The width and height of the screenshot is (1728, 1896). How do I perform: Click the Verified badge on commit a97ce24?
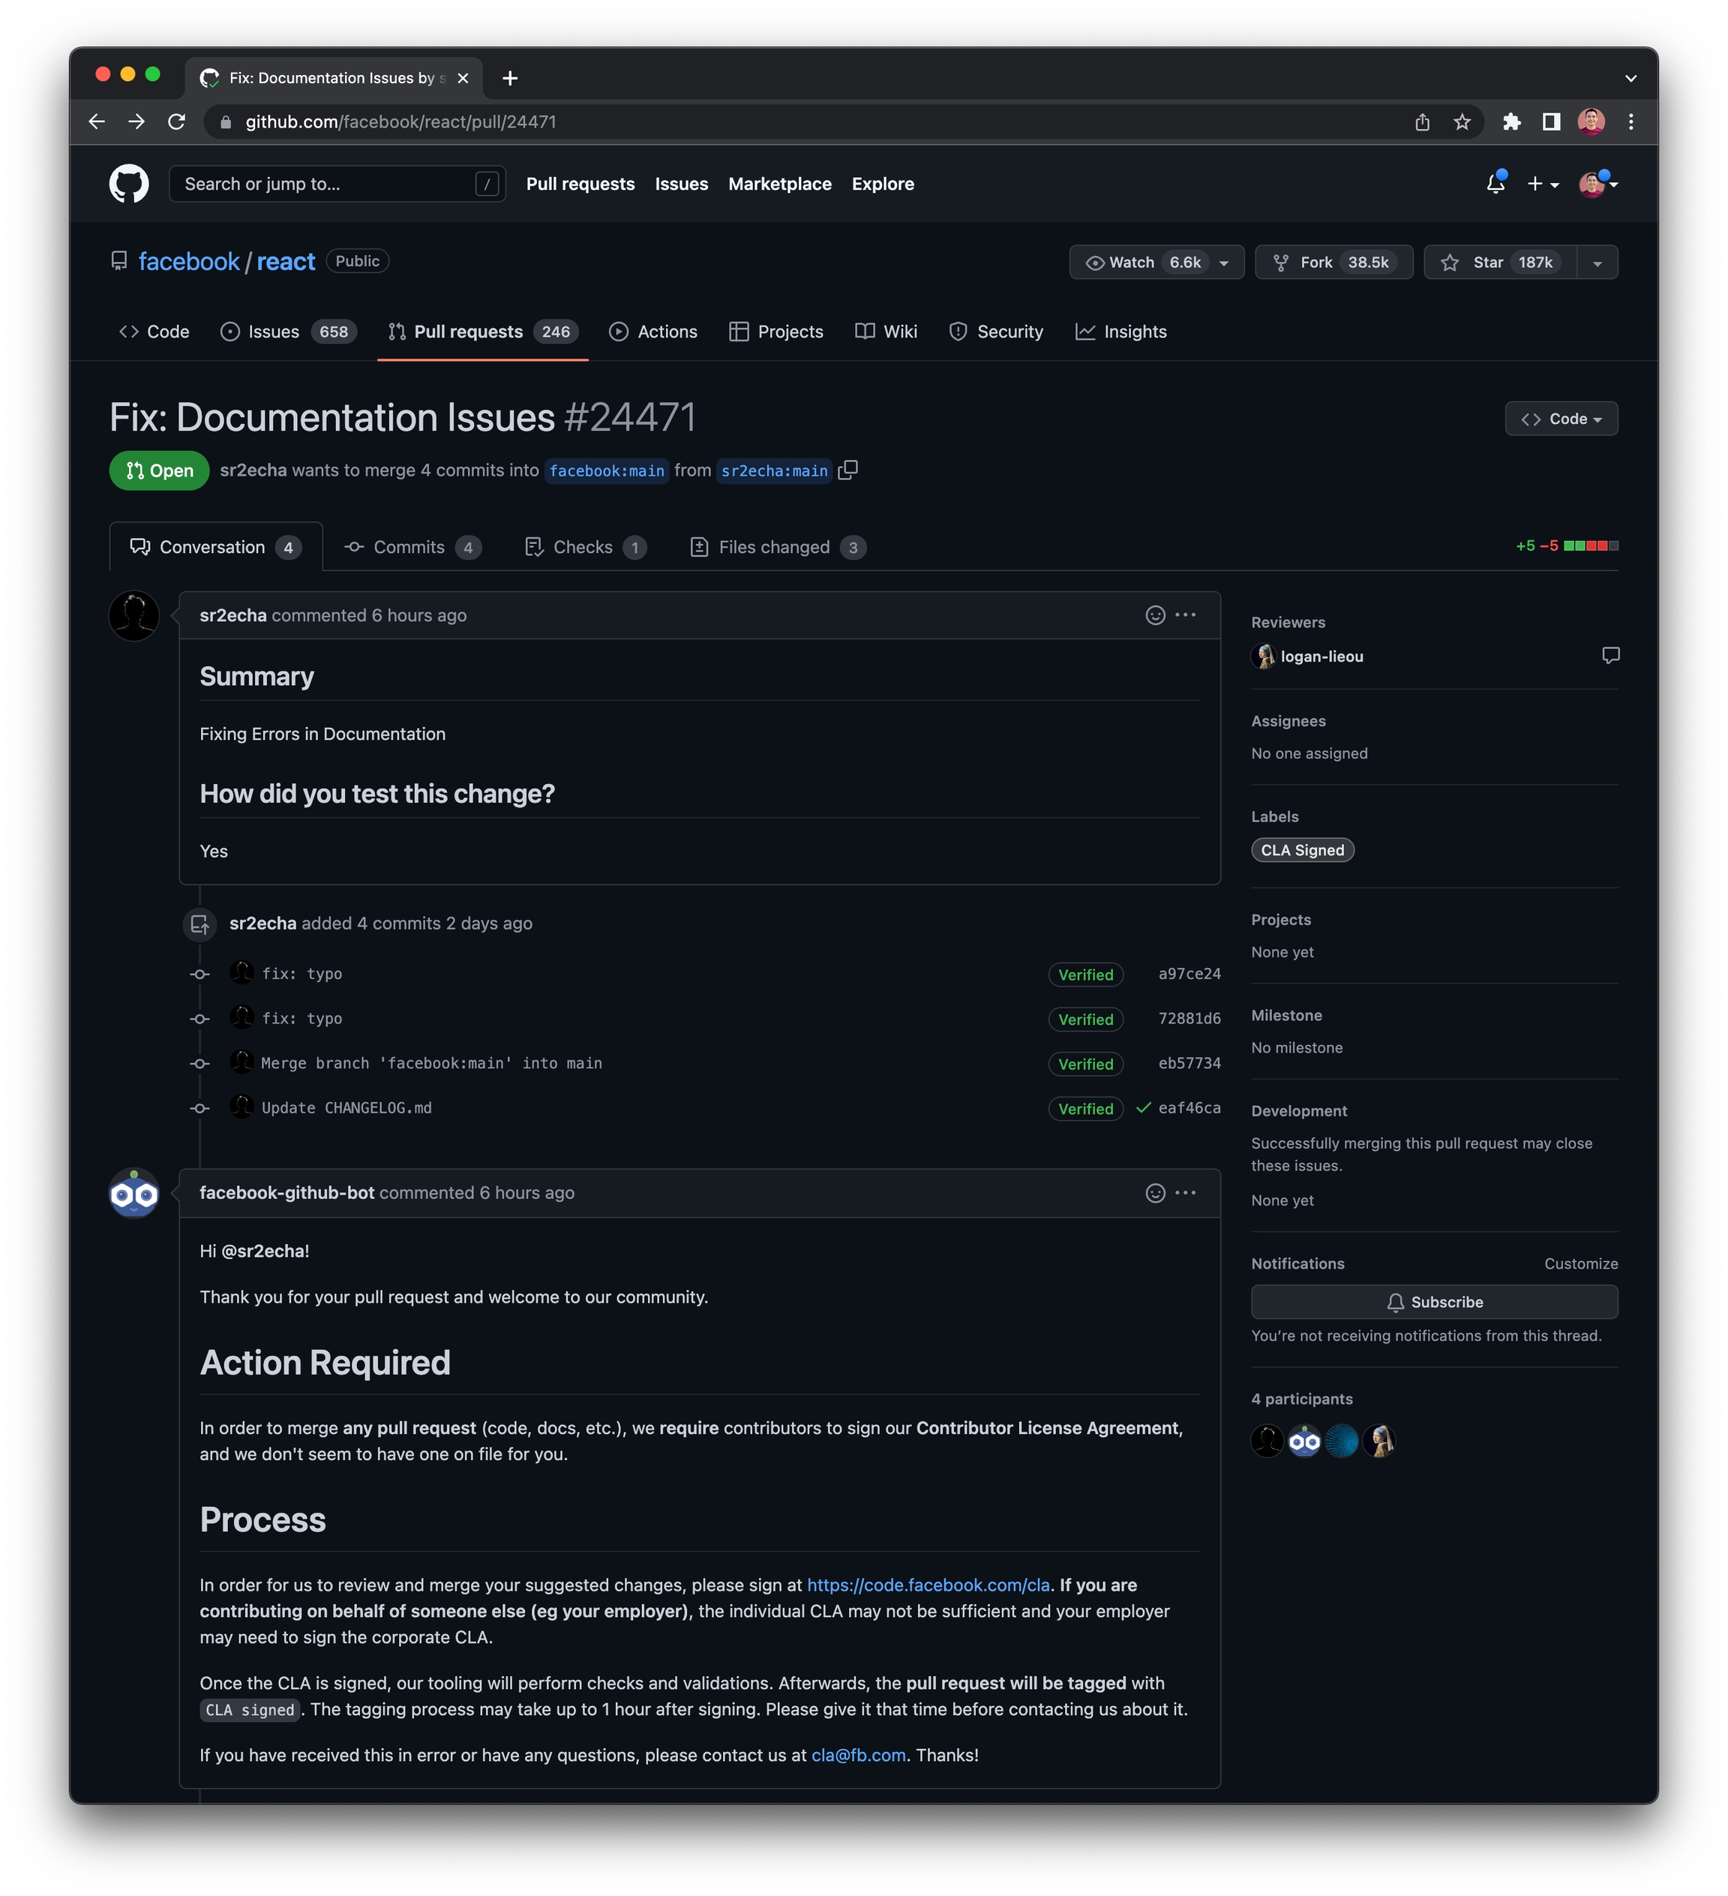click(1085, 975)
